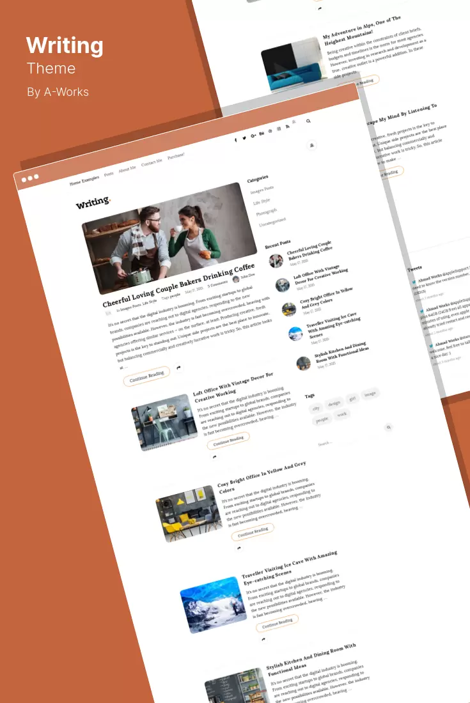Open My Adventure in Alps title in back window
The image size is (470, 703).
(362, 31)
